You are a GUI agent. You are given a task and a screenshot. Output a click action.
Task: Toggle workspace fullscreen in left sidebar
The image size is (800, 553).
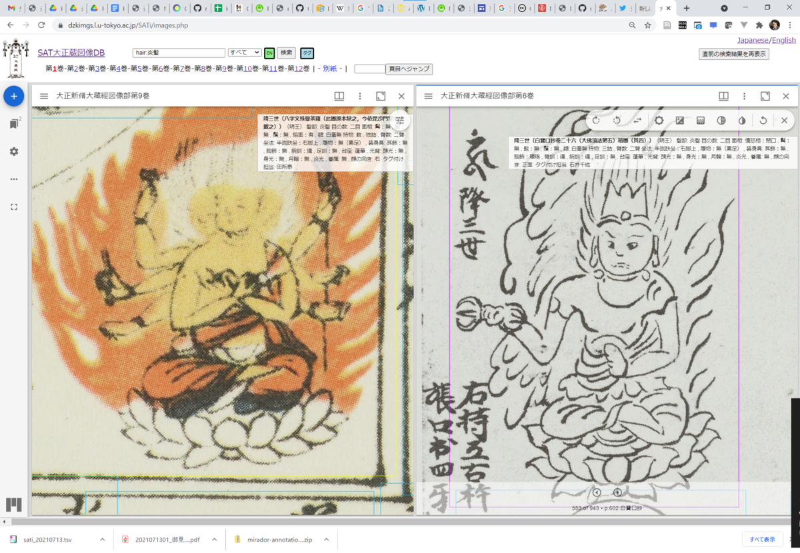(14, 207)
